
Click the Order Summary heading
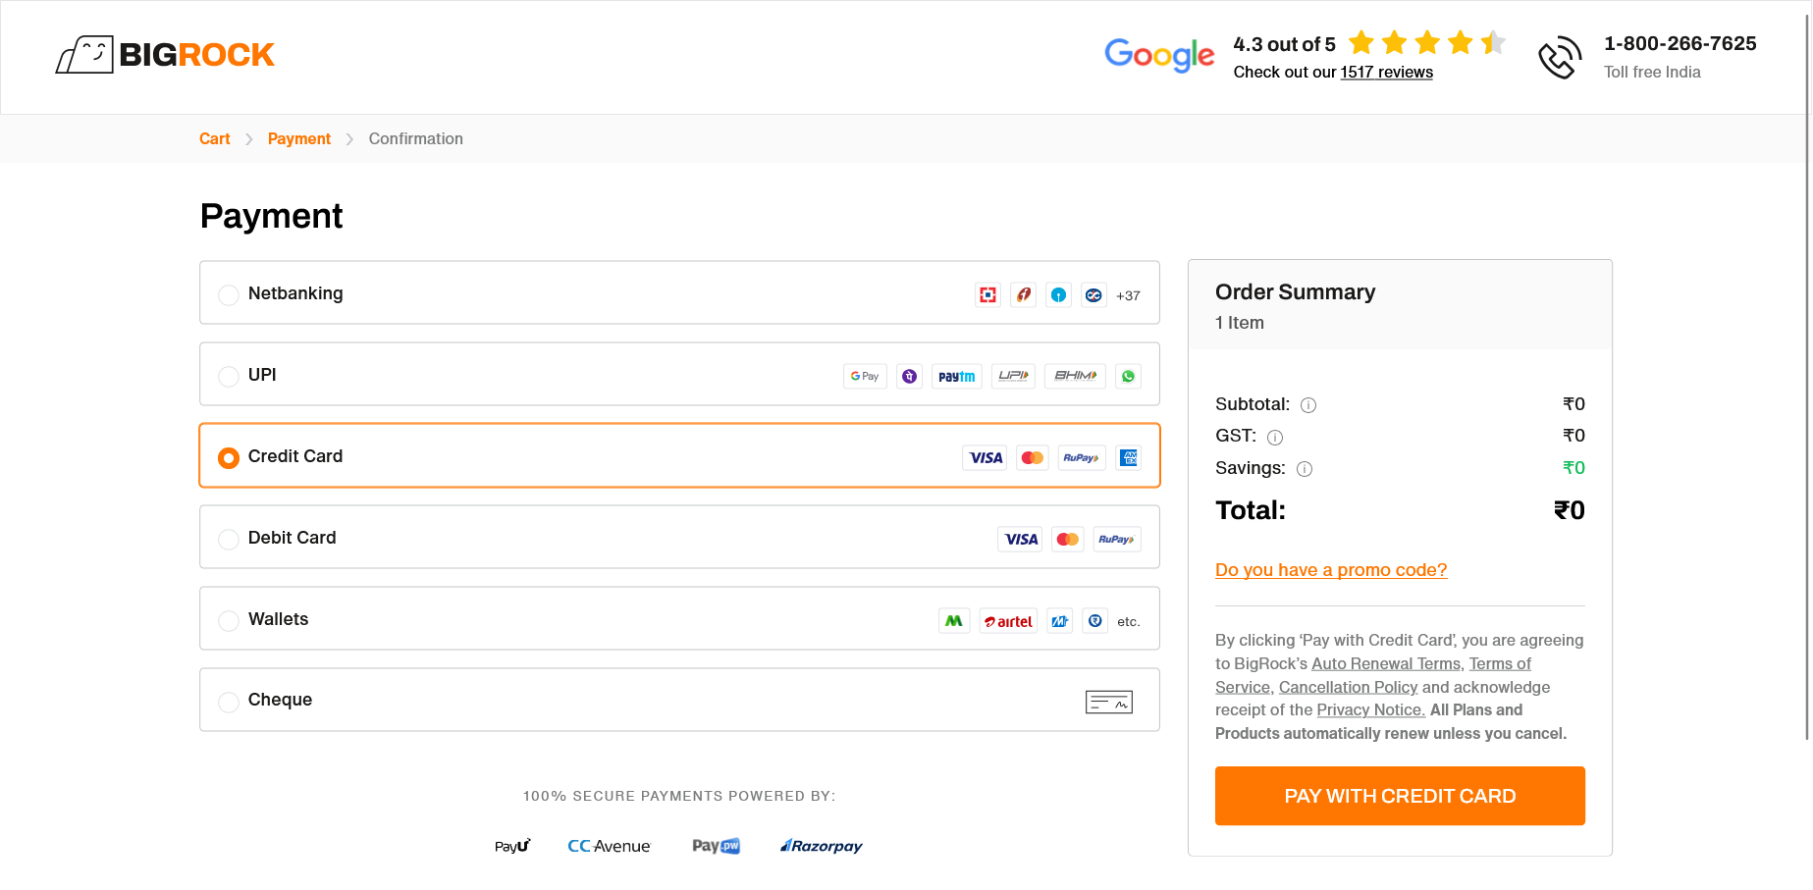coord(1296,292)
